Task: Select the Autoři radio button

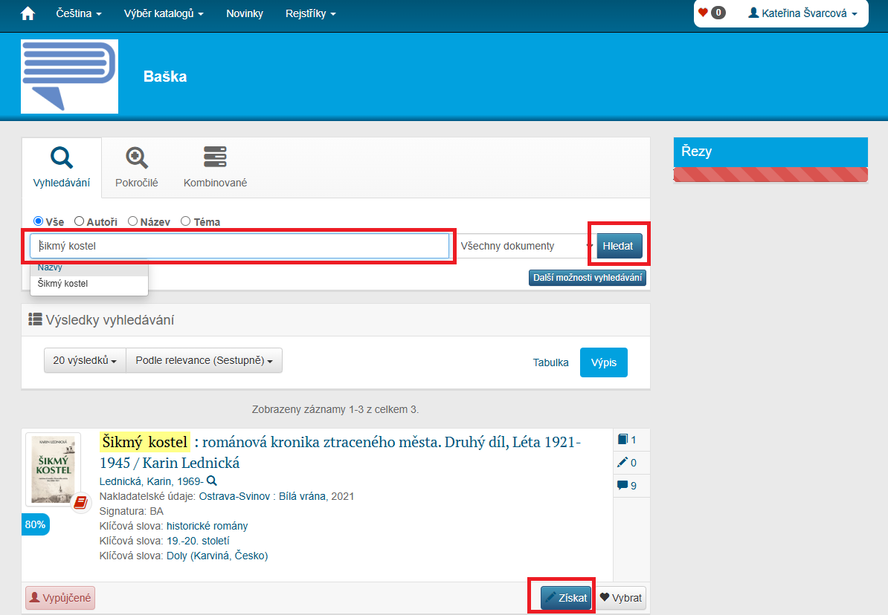Action: (79, 221)
